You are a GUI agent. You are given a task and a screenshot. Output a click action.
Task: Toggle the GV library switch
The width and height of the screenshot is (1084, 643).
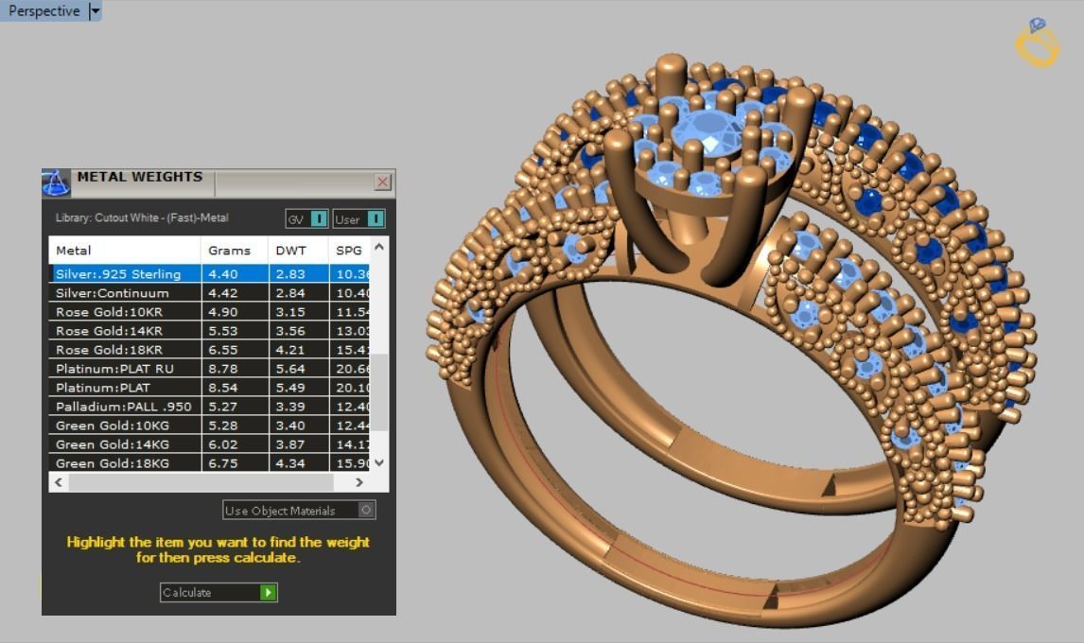pos(307,219)
